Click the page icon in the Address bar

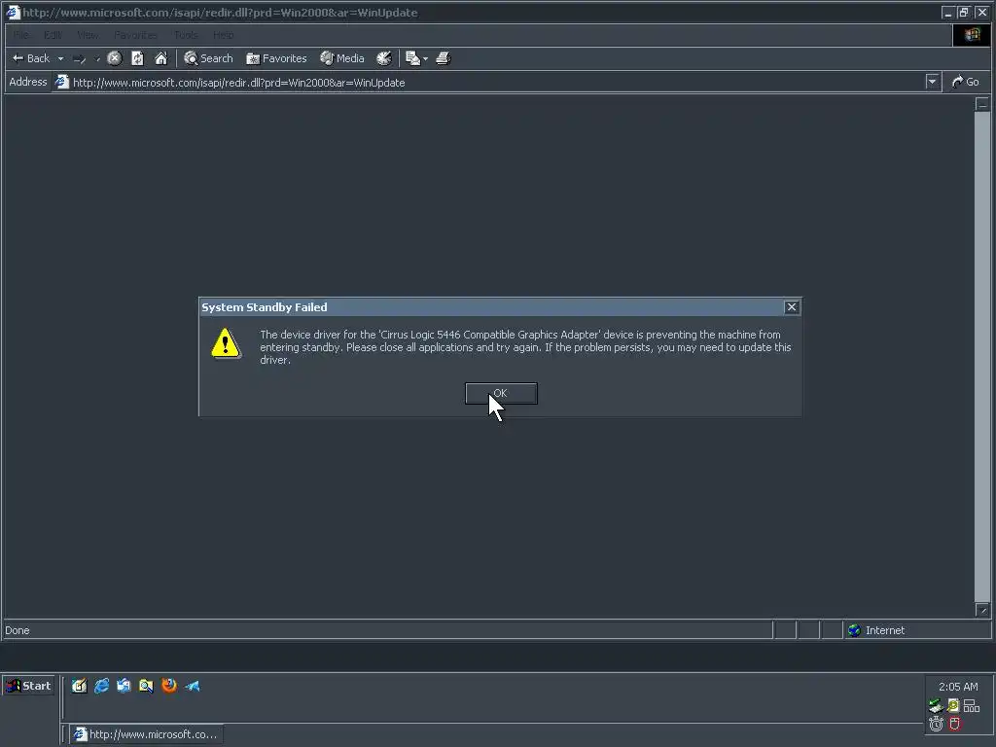click(x=61, y=82)
